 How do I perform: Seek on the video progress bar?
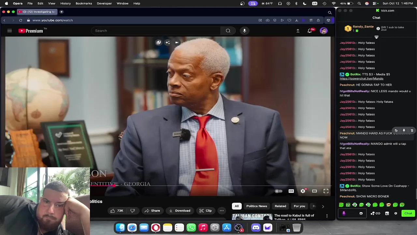coord(210,185)
